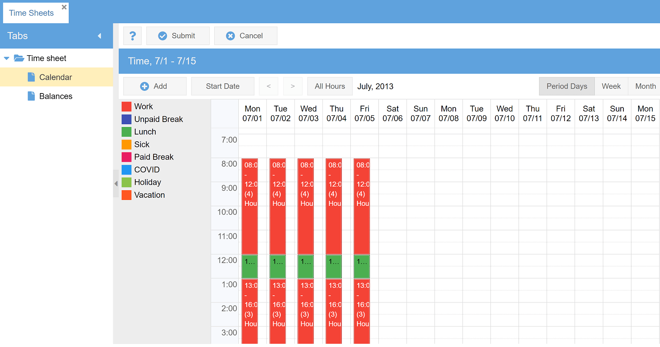Screen dimensions: 660x347
Task: Click the Time sheet folder icon
Action: [x=18, y=58]
